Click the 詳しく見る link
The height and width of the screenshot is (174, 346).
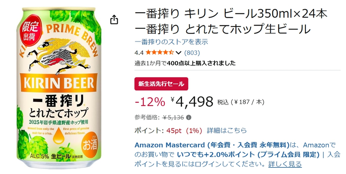pos(285,164)
